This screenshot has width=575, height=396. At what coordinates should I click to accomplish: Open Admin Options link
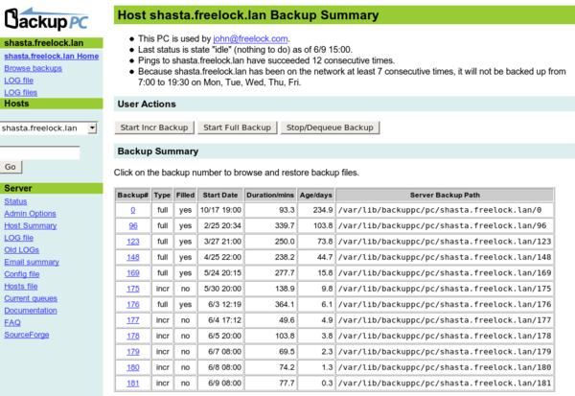click(x=30, y=214)
